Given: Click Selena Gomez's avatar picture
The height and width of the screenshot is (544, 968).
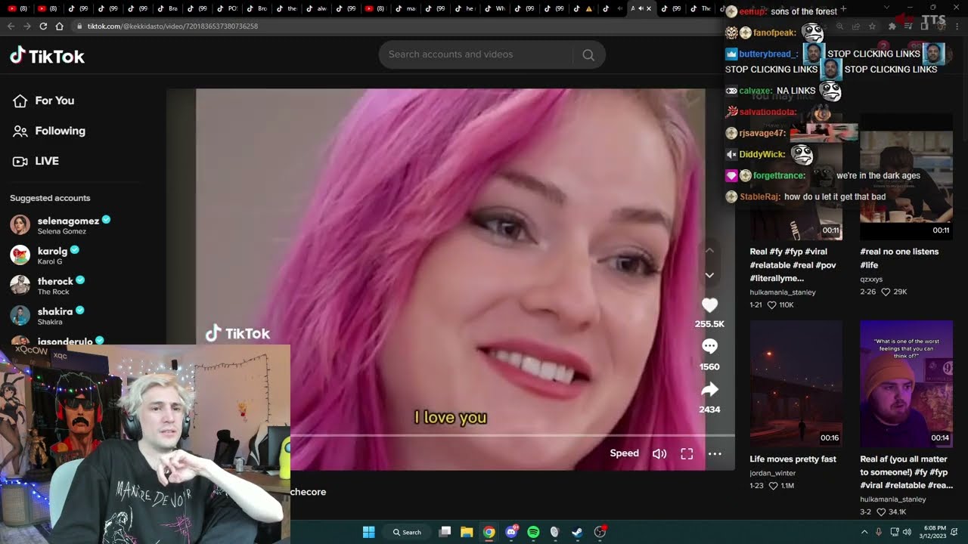Looking at the screenshot, I should pos(20,225).
